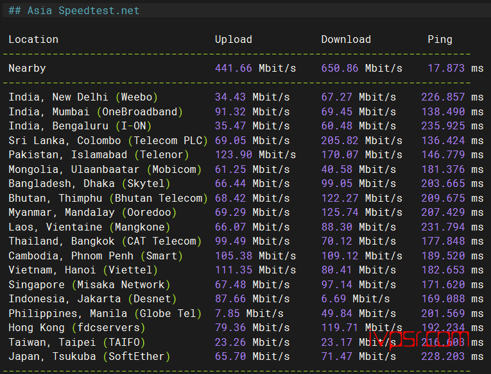
Task: Select New Delhi ping 226.857
Action: [443, 97]
